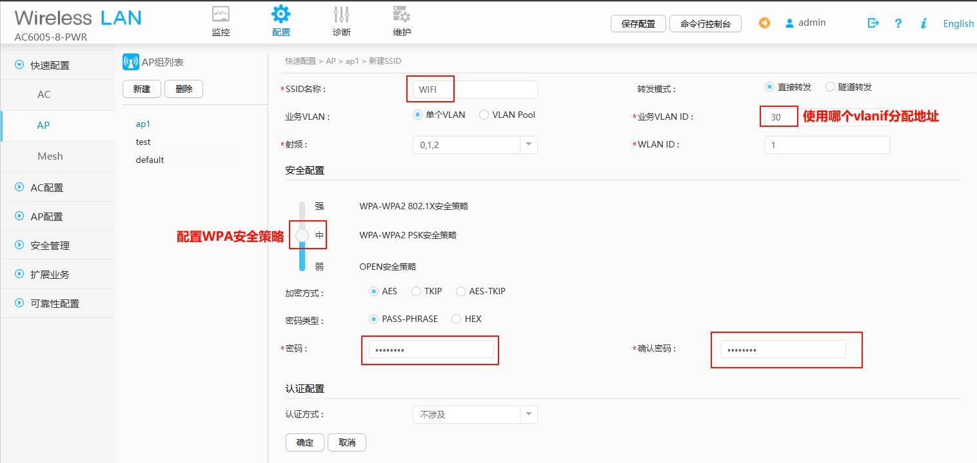977x463 pixels.
Task: Click the SSID名称 input field
Action: [475, 90]
